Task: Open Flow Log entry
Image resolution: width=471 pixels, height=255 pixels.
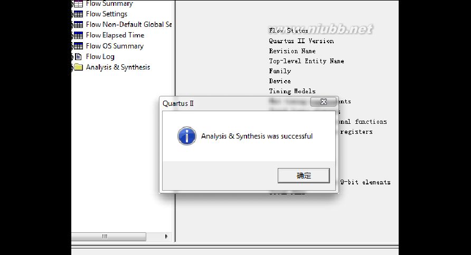Action: click(100, 56)
